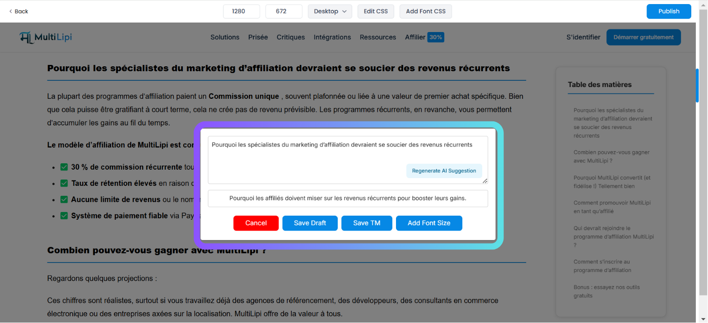The width and height of the screenshot is (708, 323).
Task: Click the Save TM button
Action: (x=367, y=223)
